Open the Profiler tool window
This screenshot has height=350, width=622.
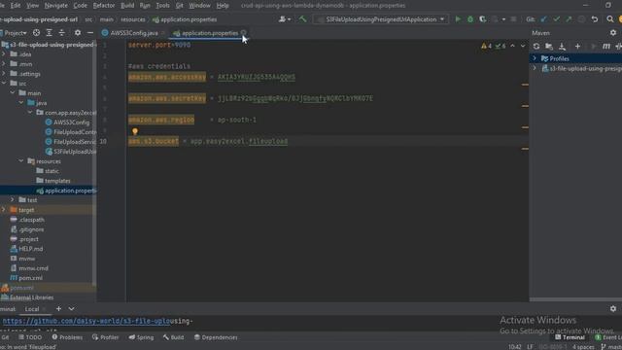click(x=105, y=337)
